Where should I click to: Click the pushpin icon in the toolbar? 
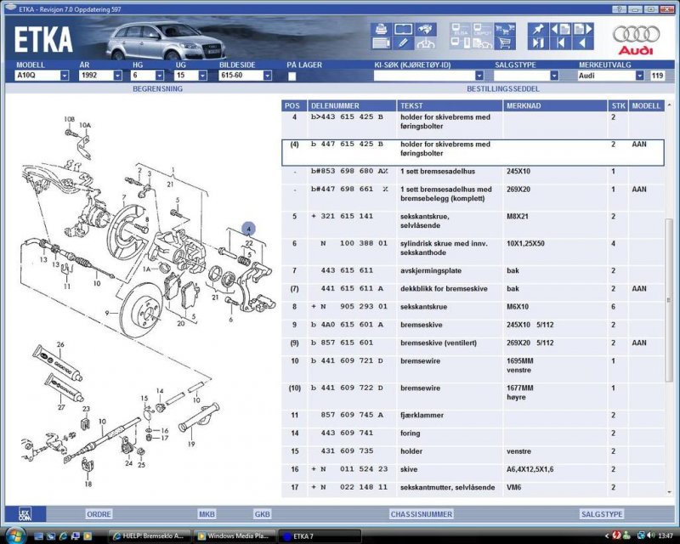point(537,28)
